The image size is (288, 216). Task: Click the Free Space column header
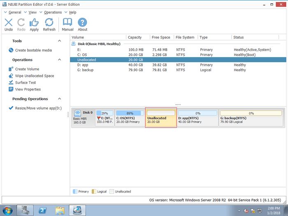(162, 37)
